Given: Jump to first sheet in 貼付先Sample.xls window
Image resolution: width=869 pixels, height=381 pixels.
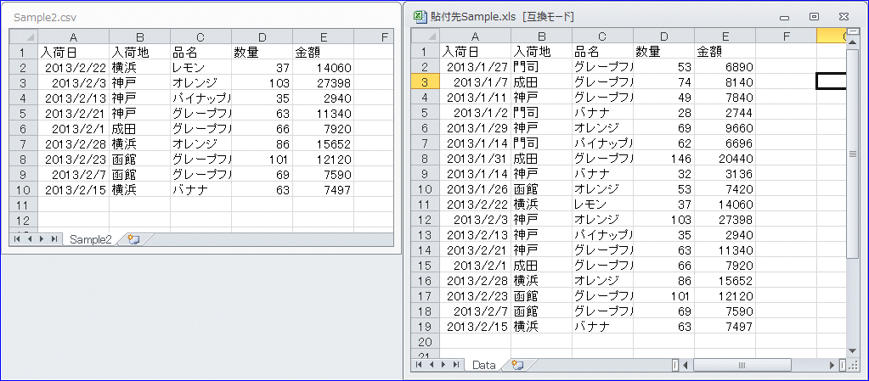Looking at the screenshot, I should point(419,364).
